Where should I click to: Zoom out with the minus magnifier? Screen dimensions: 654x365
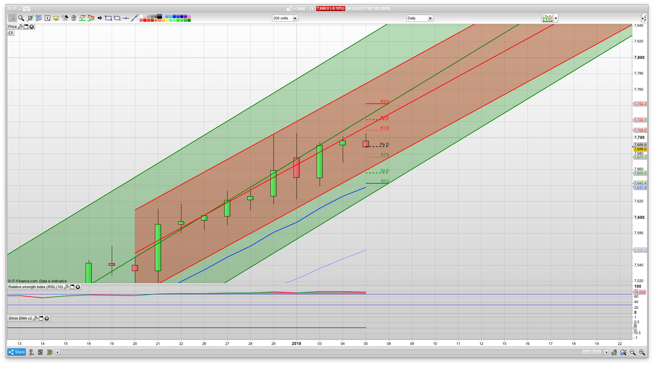click(633, 352)
